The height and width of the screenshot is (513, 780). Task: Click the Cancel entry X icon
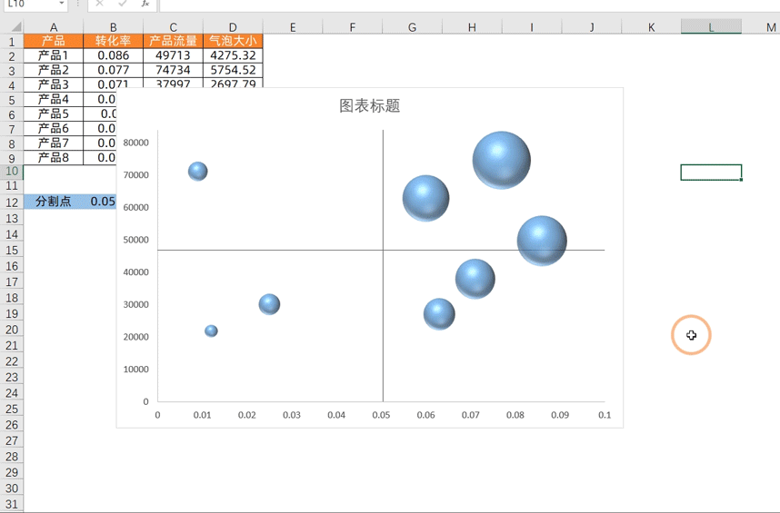100,5
